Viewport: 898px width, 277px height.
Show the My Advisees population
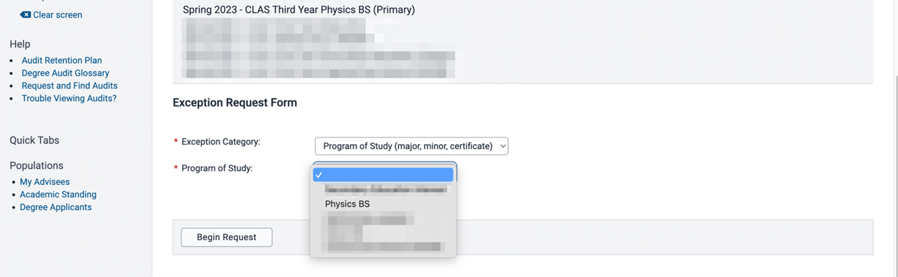(45, 182)
